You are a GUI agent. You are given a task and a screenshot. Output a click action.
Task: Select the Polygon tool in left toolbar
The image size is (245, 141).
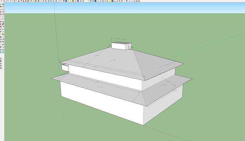coord(3,14)
